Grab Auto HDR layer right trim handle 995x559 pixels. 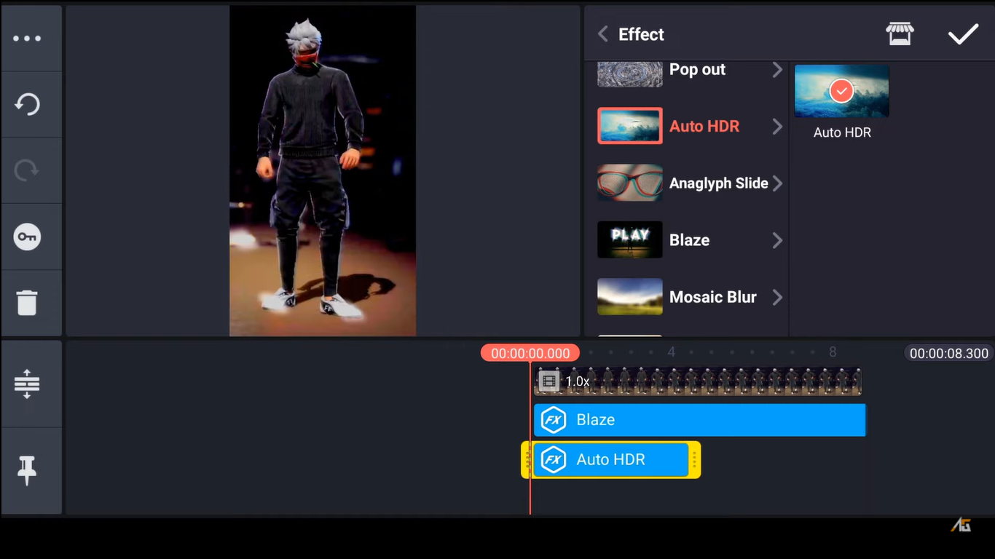tap(695, 460)
